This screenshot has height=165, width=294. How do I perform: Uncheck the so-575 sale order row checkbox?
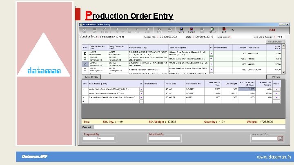[85, 53]
